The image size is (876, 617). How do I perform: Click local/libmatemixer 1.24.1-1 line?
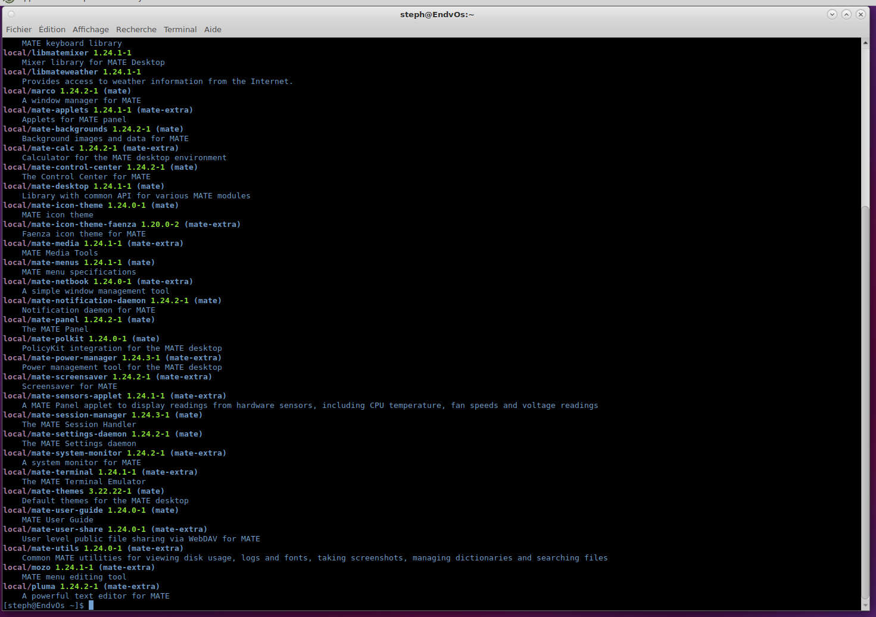point(67,52)
